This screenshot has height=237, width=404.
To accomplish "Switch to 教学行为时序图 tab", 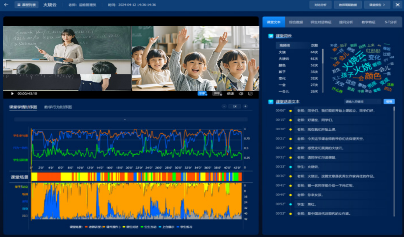I will 58,107.
